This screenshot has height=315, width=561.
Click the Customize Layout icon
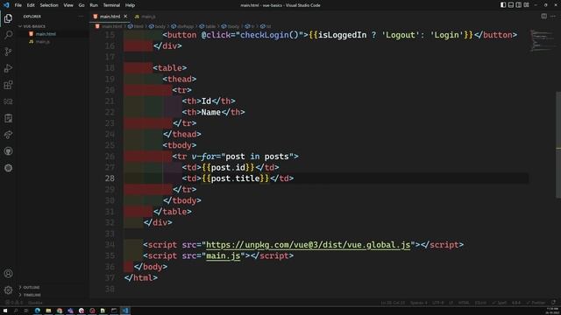pyautogui.click(x=526, y=5)
